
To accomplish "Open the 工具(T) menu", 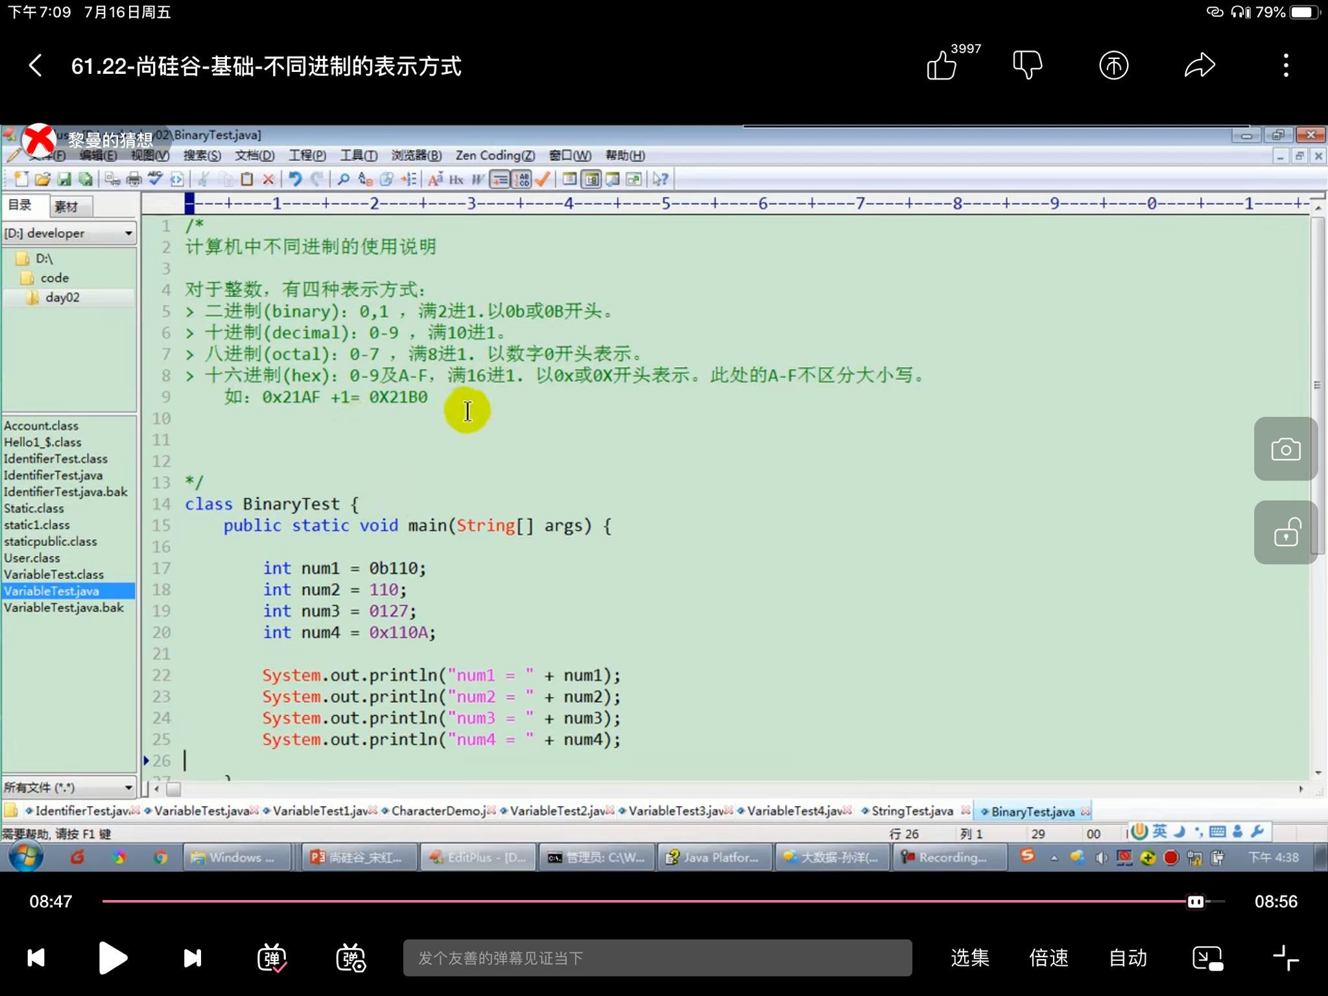I will point(359,156).
